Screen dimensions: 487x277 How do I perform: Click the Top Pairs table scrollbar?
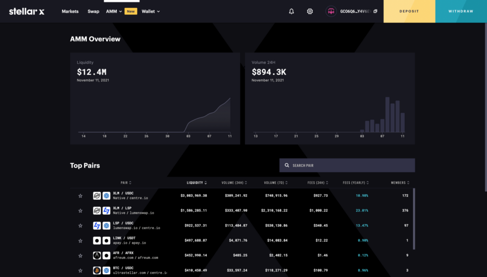pyautogui.click(x=413, y=219)
